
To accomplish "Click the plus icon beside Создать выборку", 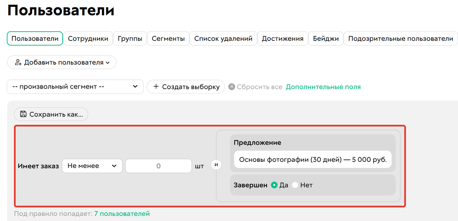I will (x=157, y=87).
